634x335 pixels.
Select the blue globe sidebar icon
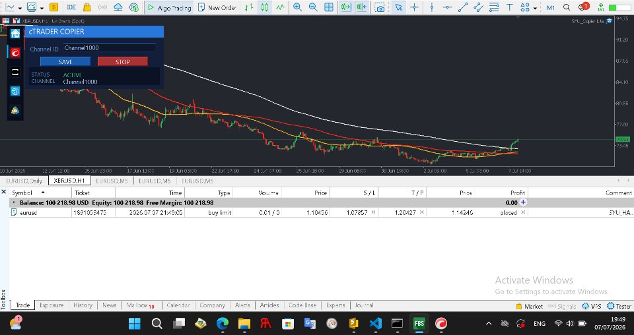(15, 91)
